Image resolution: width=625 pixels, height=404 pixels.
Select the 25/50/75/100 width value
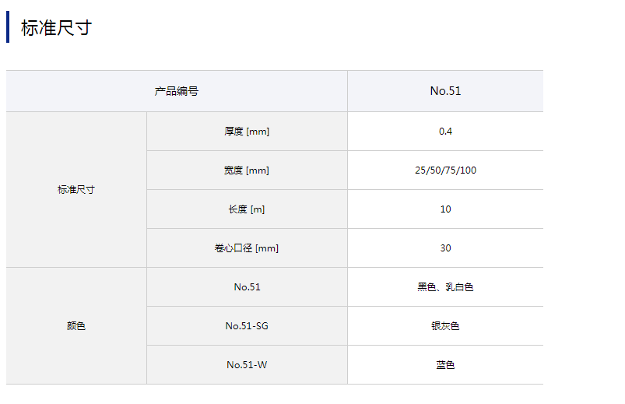[x=445, y=170]
